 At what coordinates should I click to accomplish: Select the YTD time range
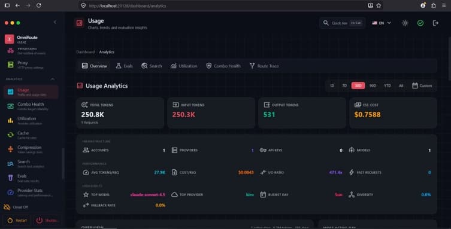point(388,86)
